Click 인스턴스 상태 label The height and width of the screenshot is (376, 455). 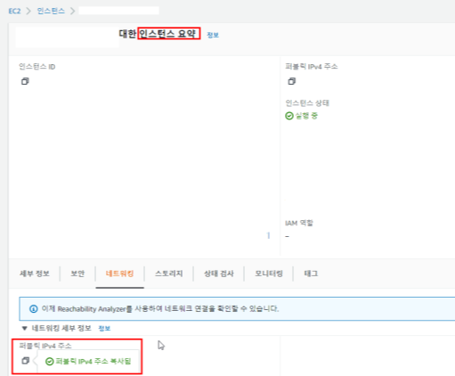(x=307, y=103)
